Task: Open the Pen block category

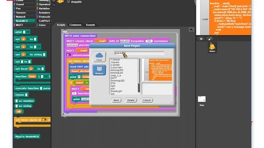Action: pyautogui.click(x=25, y=9)
